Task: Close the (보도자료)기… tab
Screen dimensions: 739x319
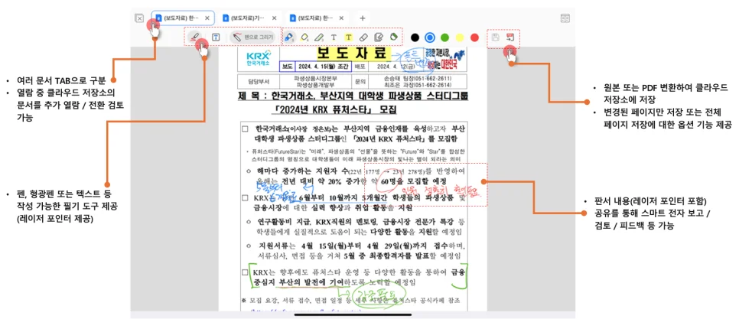Action: (275, 18)
